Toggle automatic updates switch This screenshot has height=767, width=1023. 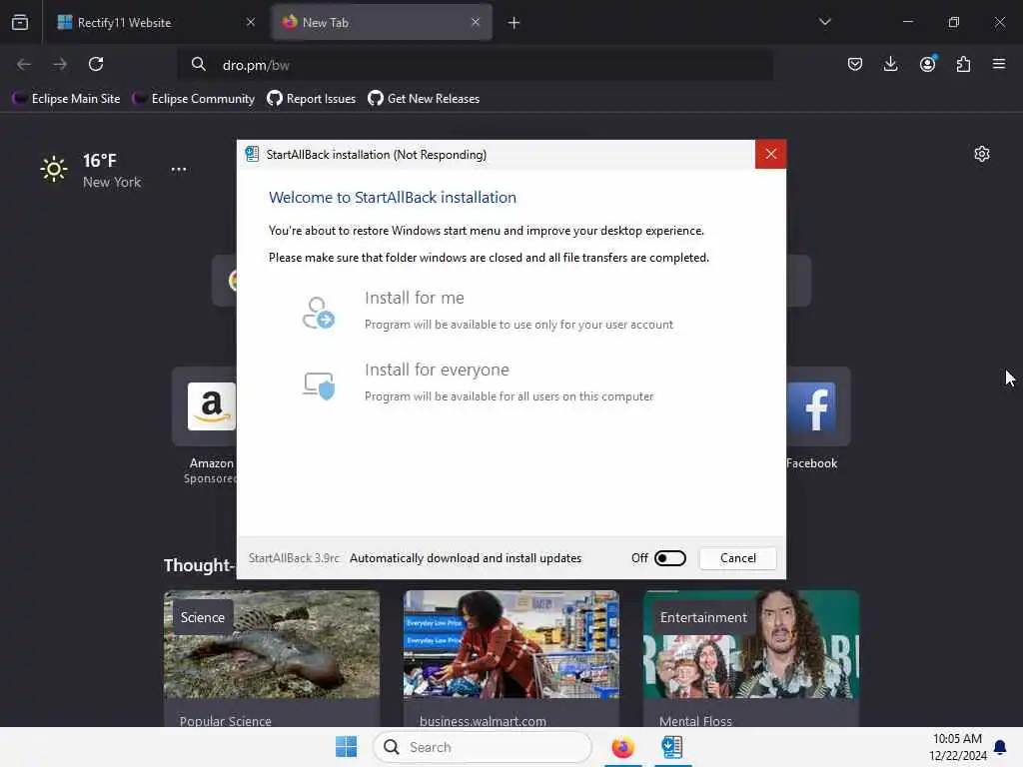[x=670, y=558]
